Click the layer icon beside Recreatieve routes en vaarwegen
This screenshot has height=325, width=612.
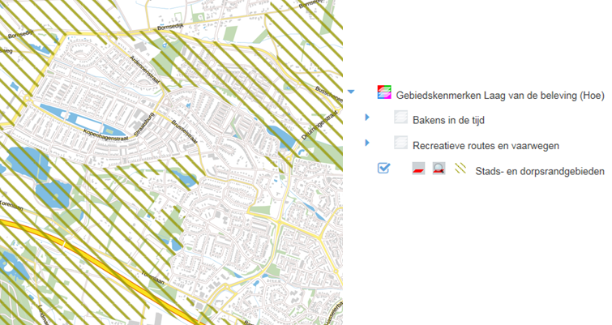tap(401, 143)
